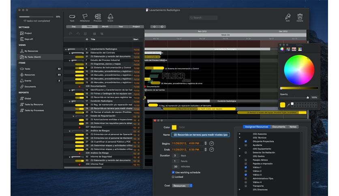This screenshot has height=196, width=339.
Task: Open Tasks by Resource report
Action: [x=32, y=104]
